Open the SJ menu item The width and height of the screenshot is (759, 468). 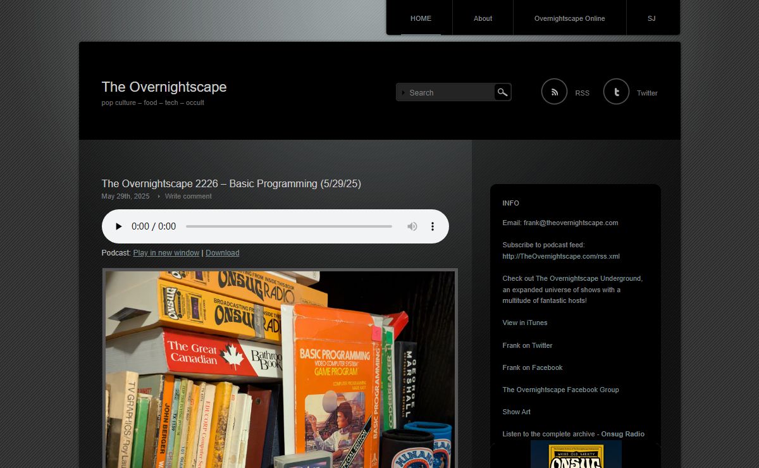[x=651, y=18]
